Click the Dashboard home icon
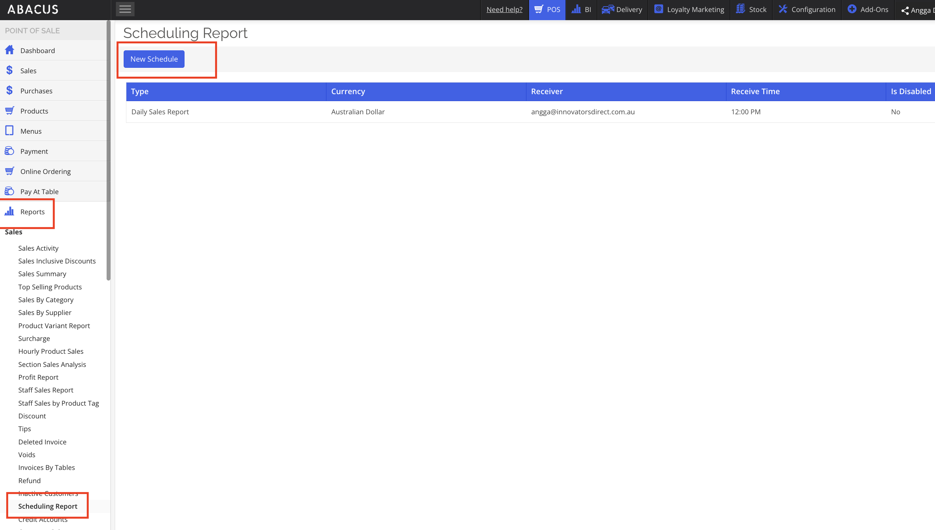The image size is (935, 530). tap(10, 50)
